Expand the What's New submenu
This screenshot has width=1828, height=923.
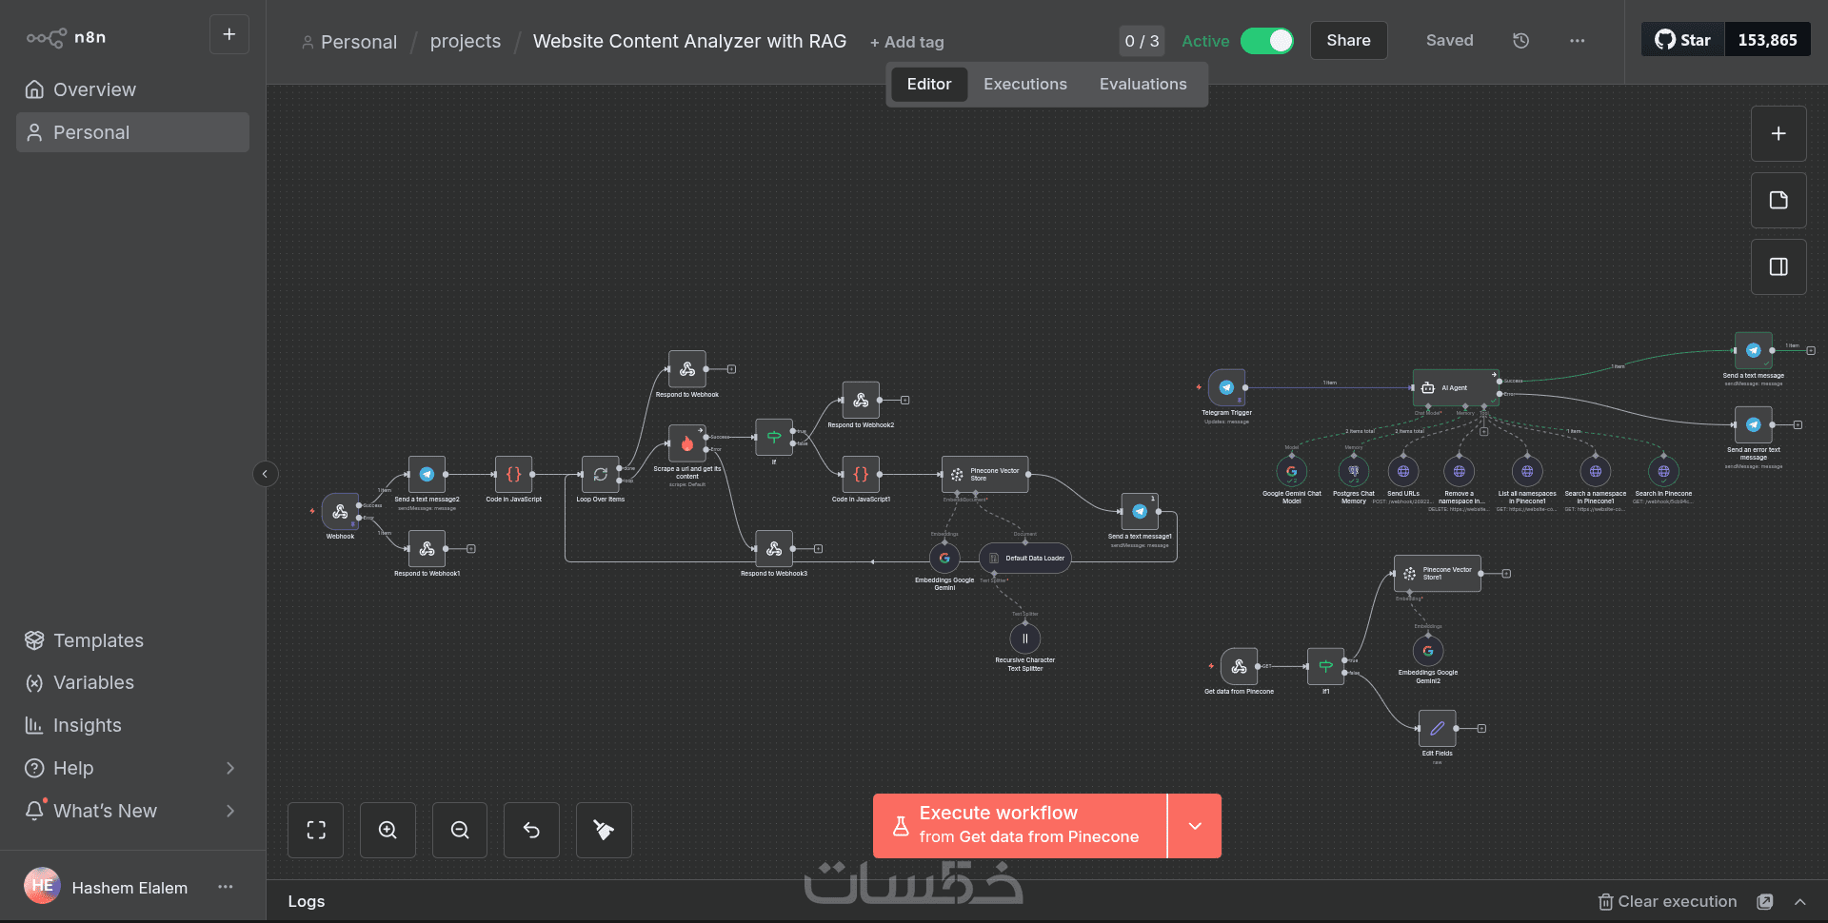tap(229, 811)
